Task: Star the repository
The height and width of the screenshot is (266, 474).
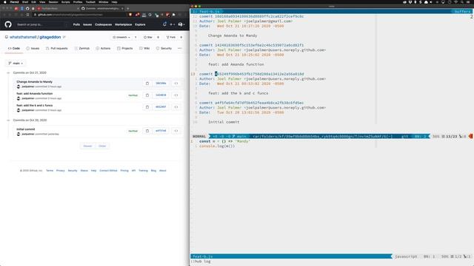Action: (x=148, y=37)
